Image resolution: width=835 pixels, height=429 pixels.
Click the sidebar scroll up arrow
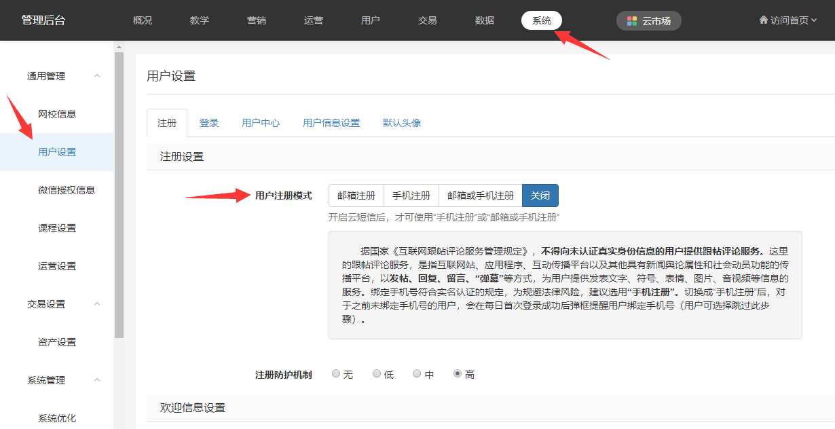pyautogui.click(x=119, y=47)
